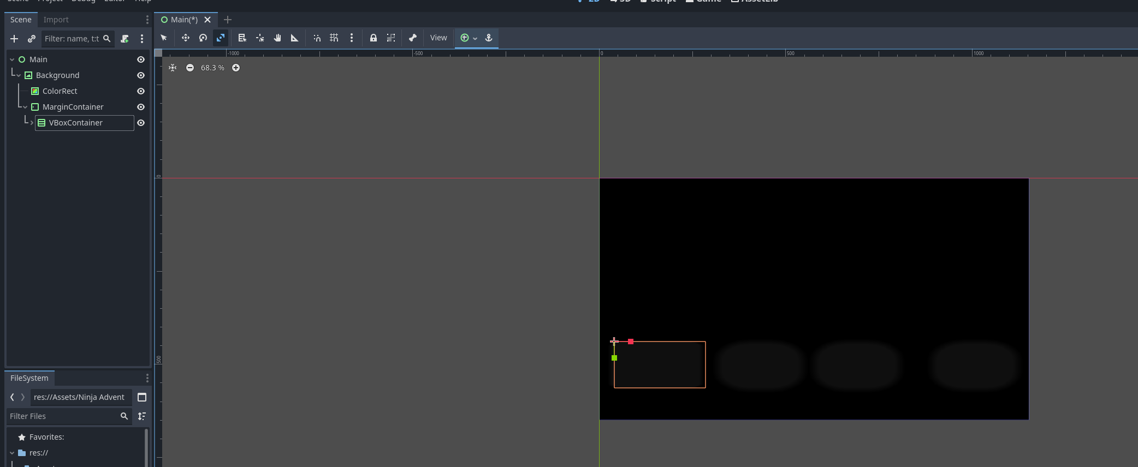
Task: Collapse the Main node tree
Action: [x=12, y=59]
